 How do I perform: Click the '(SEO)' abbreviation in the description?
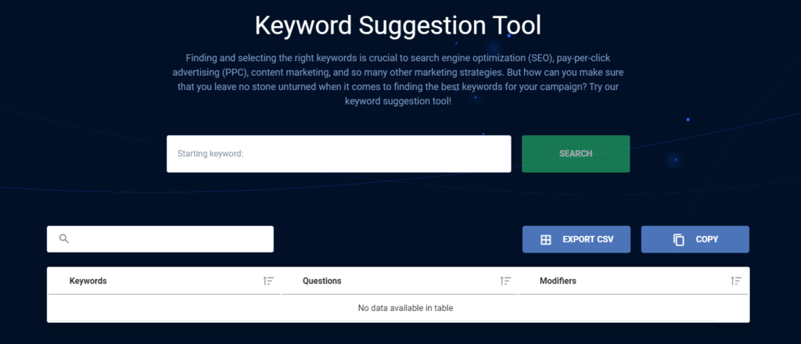(532, 58)
